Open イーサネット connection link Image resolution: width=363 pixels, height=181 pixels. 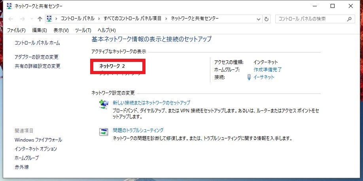click(x=264, y=77)
